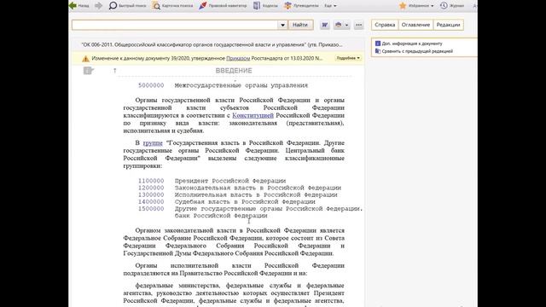Select code 1100000 Президент line
546x307 pixels.
212,181
